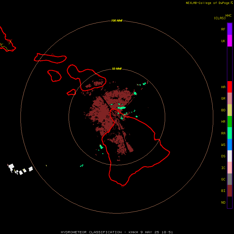Click the DS white legend swatch
234x234 pixels.
(x=230, y=156)
